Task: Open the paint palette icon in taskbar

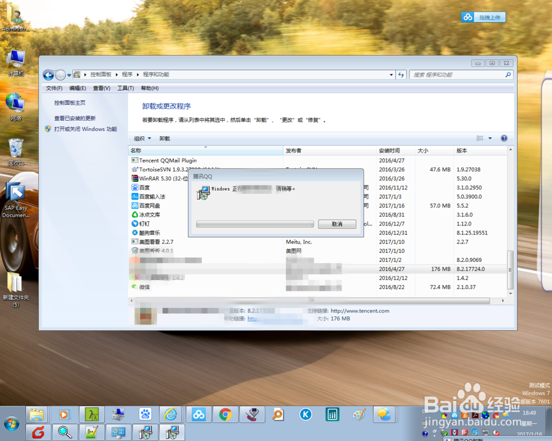Action: pyautogui.click(x=359, y=415)
